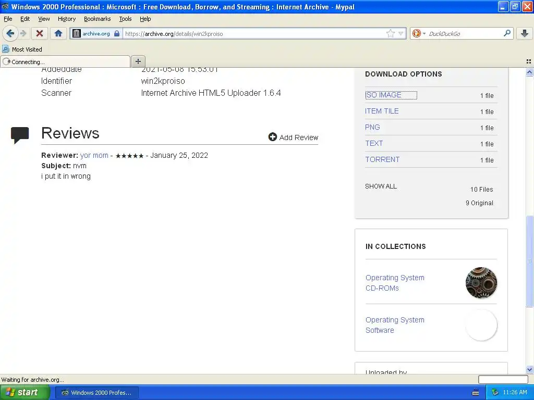
Task: Click the search magnifier icon
Action: (507, 33)
